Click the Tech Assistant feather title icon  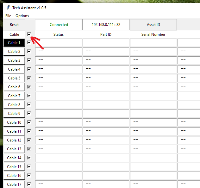tap(8, 8)
